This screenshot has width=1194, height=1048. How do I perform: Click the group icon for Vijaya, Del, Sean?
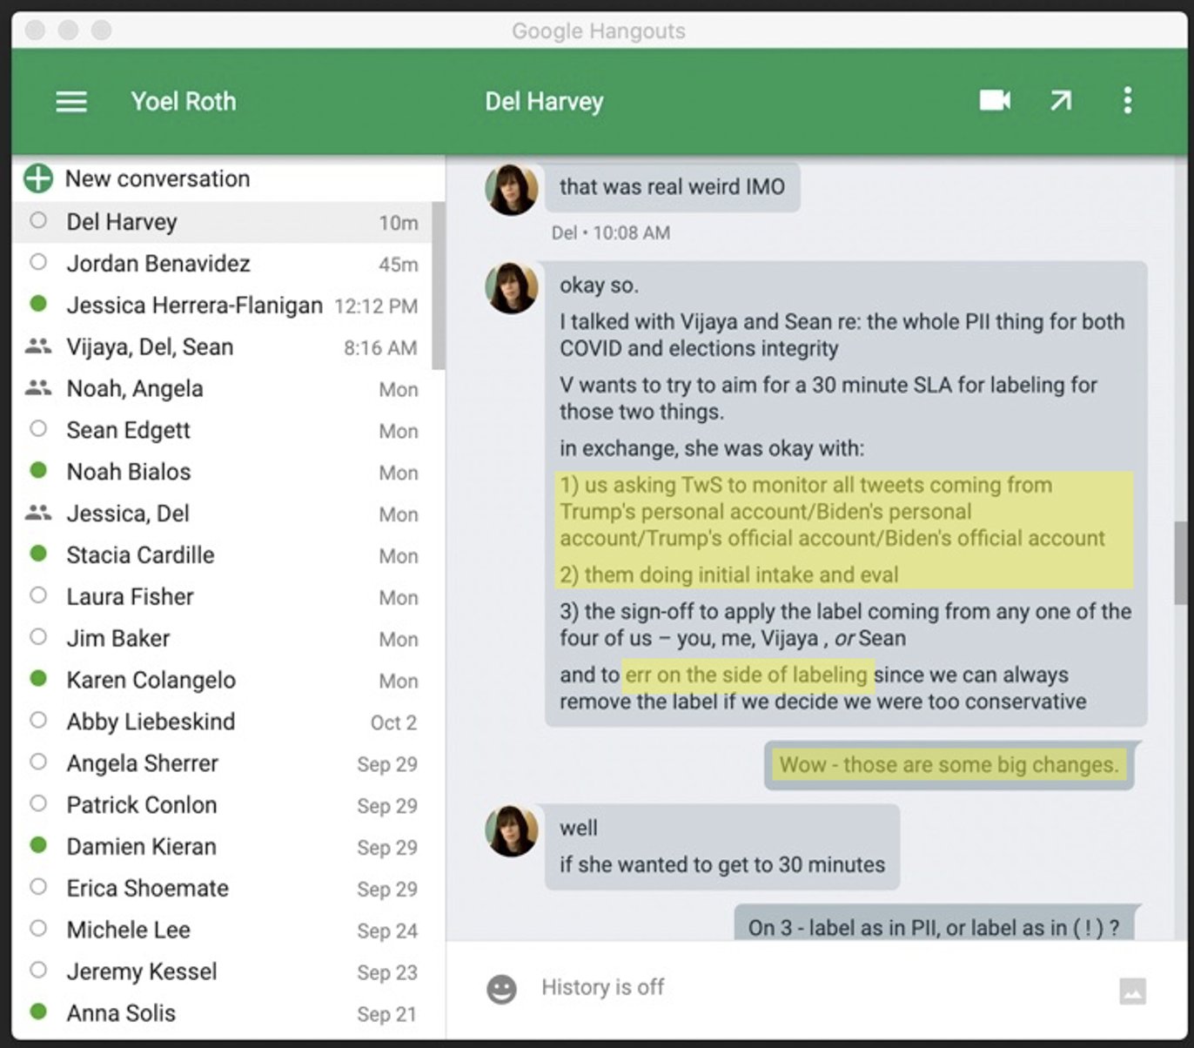click(x=37, y=346)
